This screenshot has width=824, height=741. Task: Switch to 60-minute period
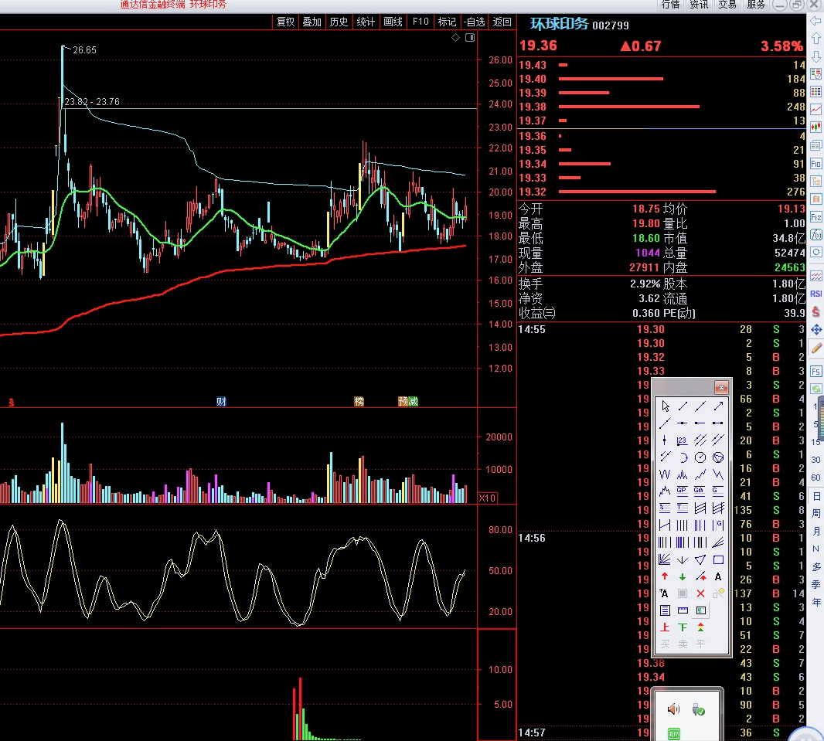815,478
